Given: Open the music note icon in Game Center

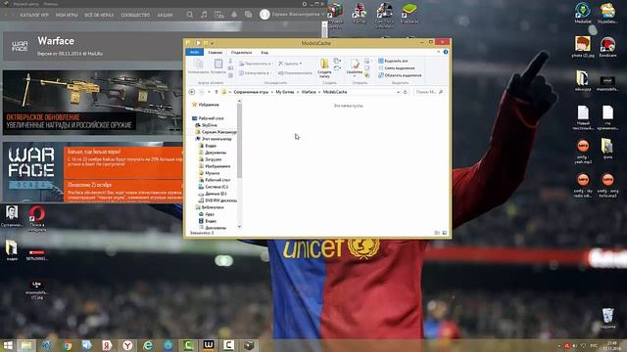Looking at the screenshot, I should tap(204, 15).
